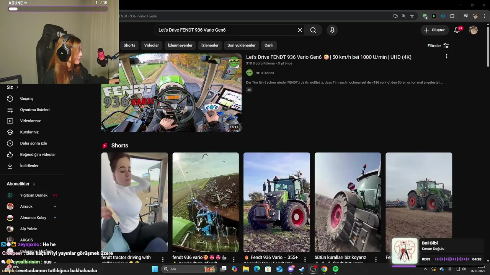Screen dimensions: 490x275
Task: Open the YouTube account avatar menu
Action: coord(474,30)
